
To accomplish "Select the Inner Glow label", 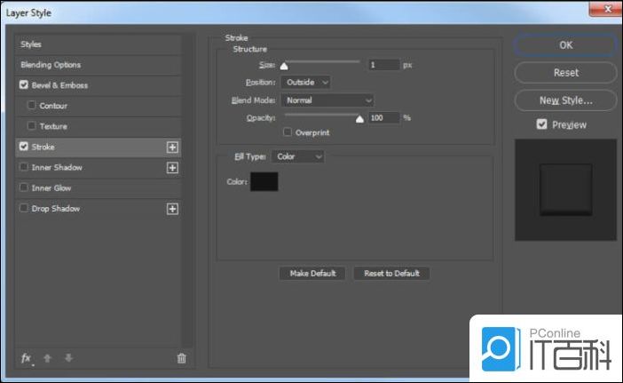I will (x=51, y=188).
